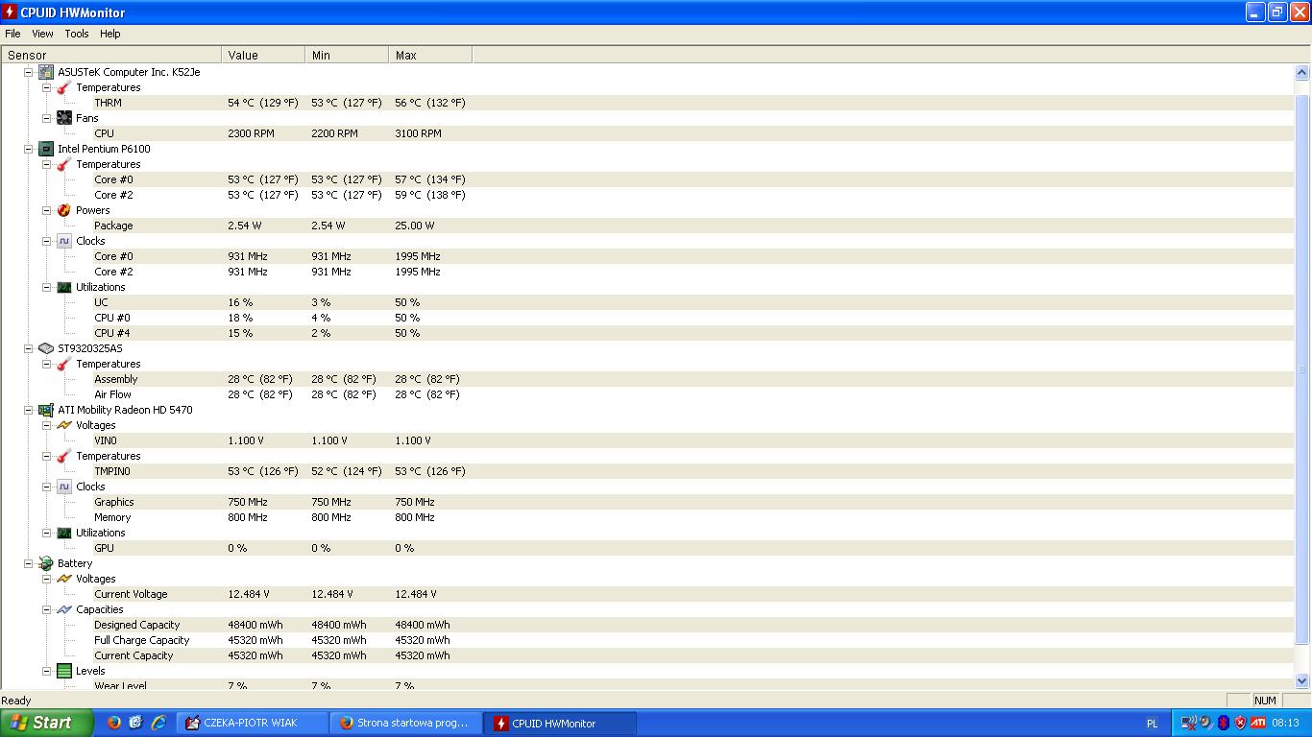Open the ATI tray icon
The height and width of the screenshot is (737, 1312).
[1257, 723]
